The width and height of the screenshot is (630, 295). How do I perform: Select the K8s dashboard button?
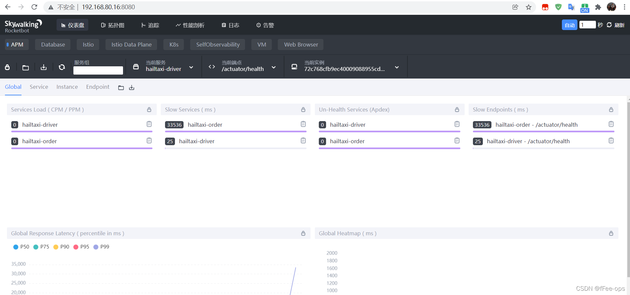coord(174,45)
